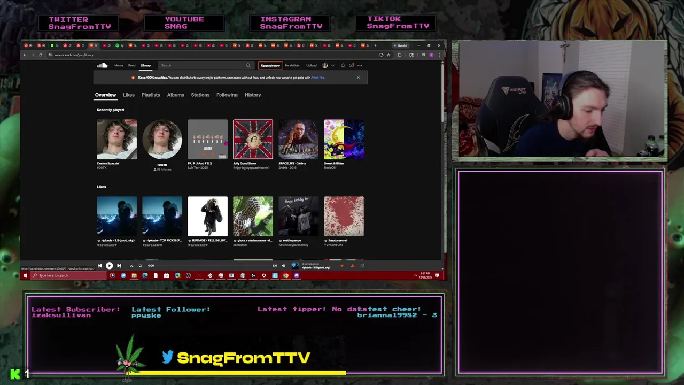Switch to the Stations tab
The width and height of the screenshot is (684, 385).
[200, 95]
